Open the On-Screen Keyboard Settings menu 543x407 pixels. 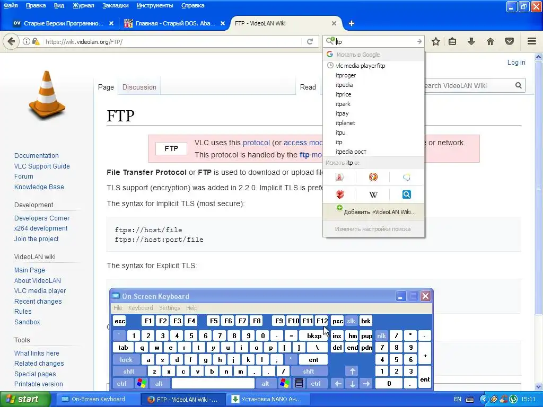coord(169,308)
